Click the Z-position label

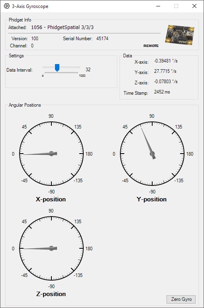[x=51, y=294]
